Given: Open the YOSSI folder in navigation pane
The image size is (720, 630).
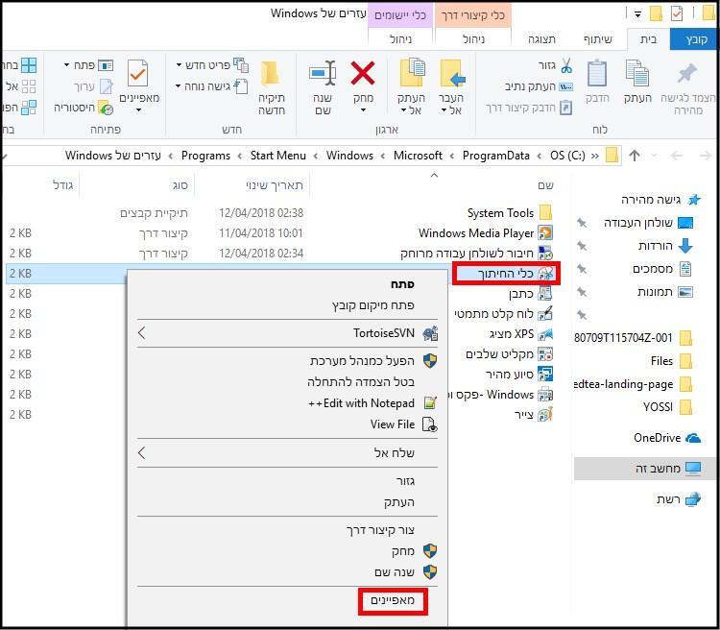Looking at the screenshot, I should 667,407.
